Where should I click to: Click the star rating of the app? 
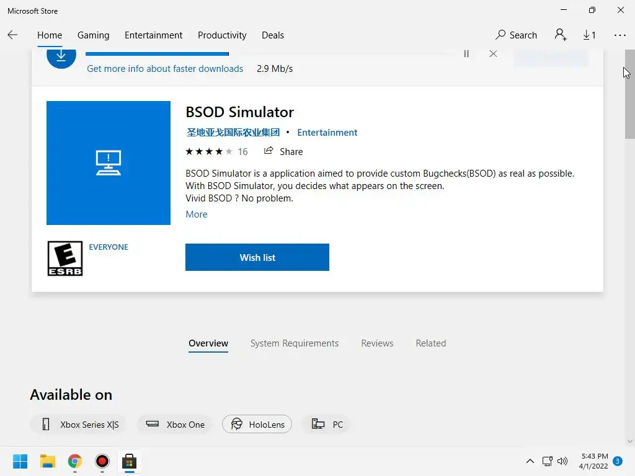(x=208, y=151)
